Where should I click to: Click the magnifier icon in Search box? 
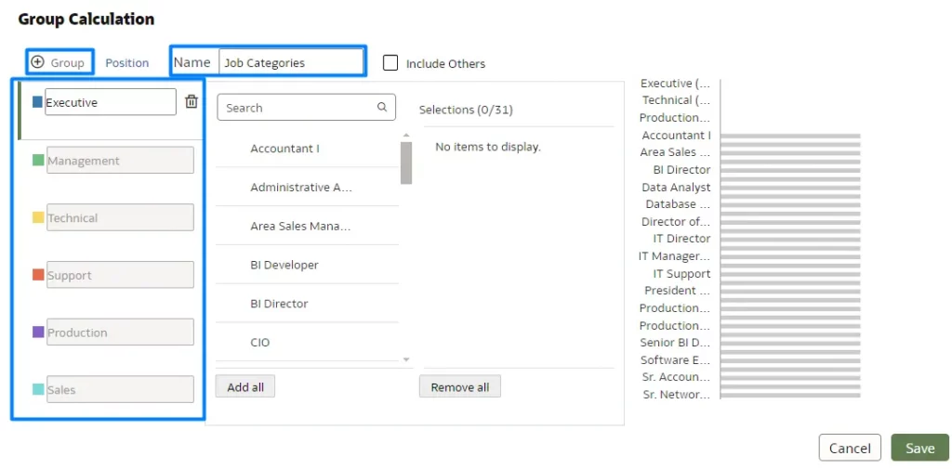(382, 108)
